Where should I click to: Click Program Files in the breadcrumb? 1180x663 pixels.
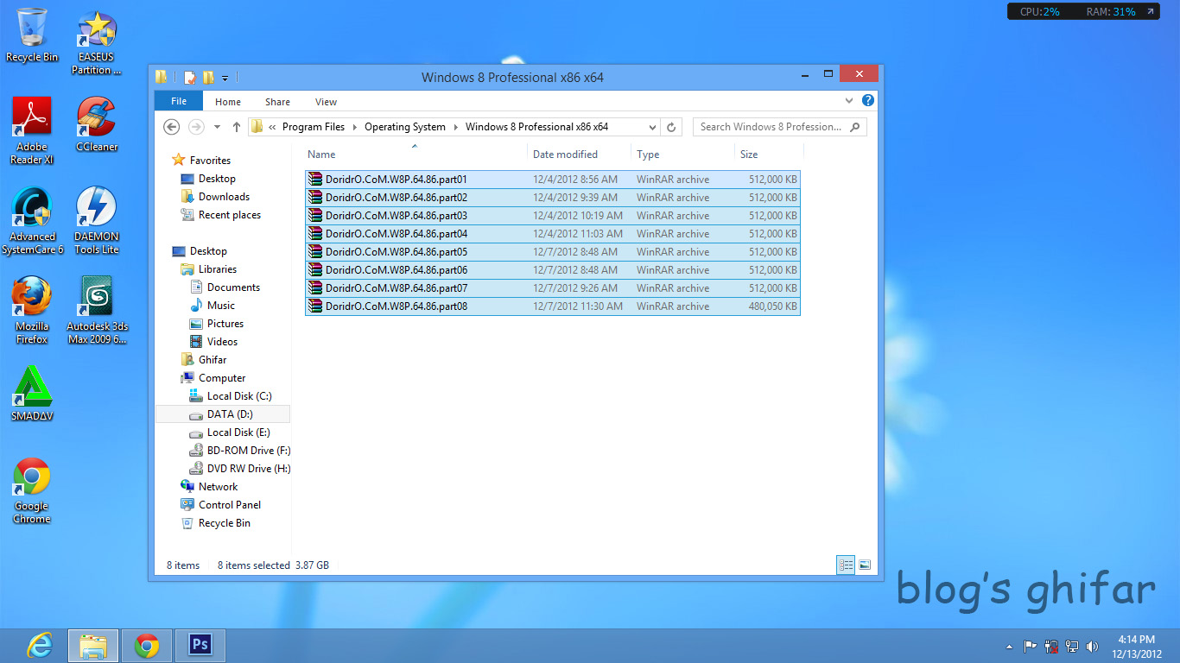tap(314, 127)
